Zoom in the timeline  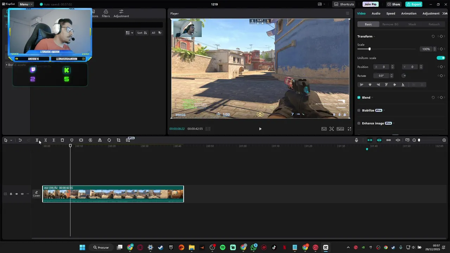444,140
